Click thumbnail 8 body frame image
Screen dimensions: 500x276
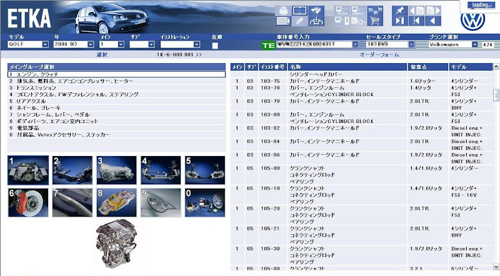click(116, 203)
